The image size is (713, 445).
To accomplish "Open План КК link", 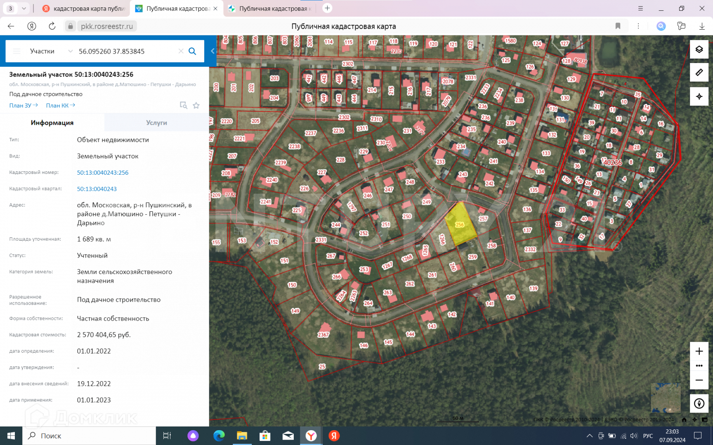I will (x=60, y=105).
